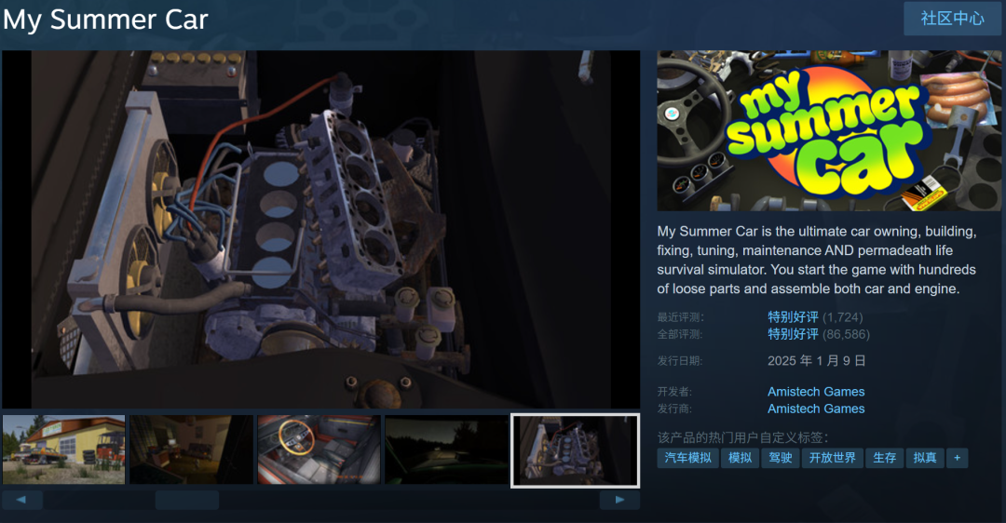Click the 拟真 tag

(x=925, y=458)
